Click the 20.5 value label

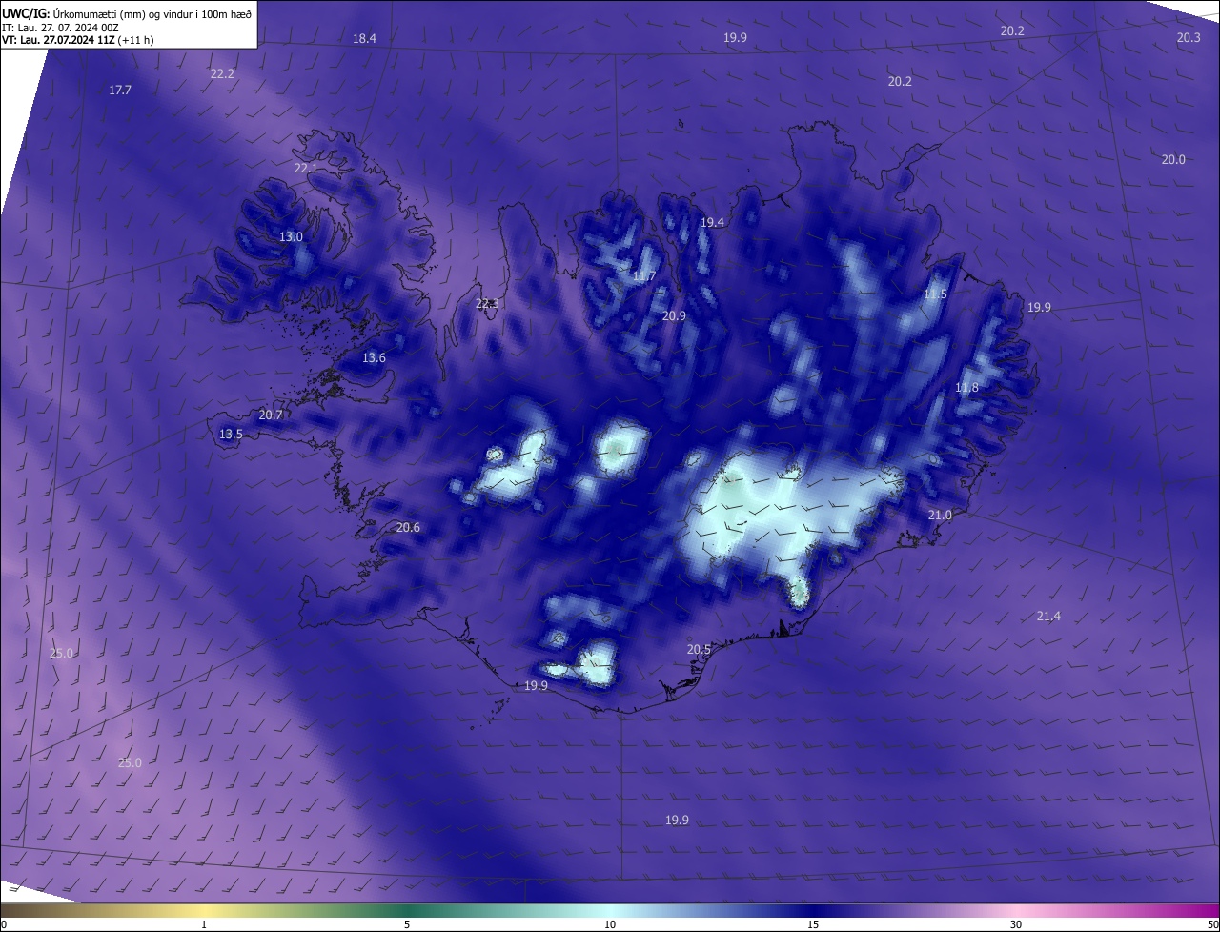(x=699, y=650)
